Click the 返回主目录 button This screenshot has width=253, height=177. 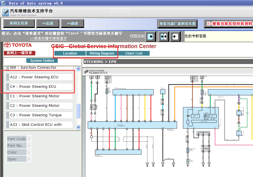click(19, 23)
